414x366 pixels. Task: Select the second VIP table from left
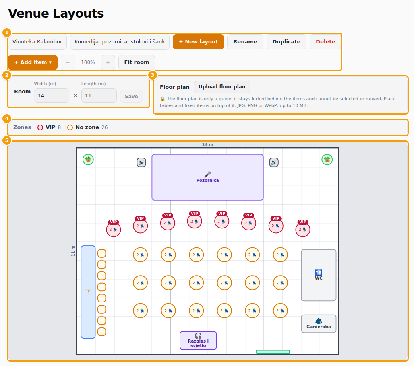pyautogui.click(x=141, y=226)
